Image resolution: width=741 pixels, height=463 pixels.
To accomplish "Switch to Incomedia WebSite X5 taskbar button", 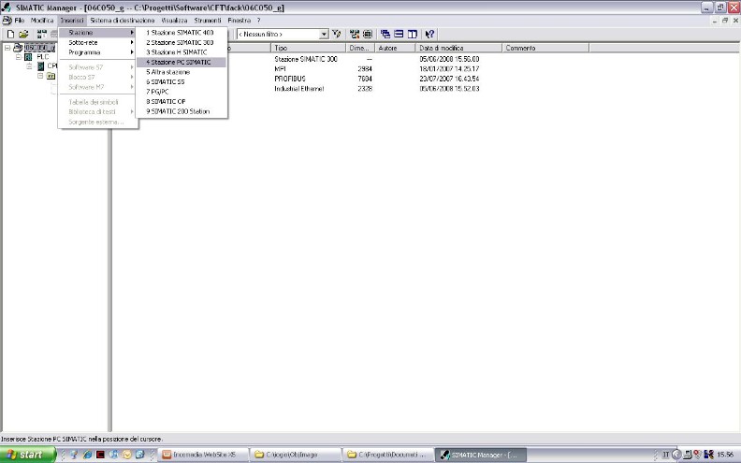I will tap(204, 455).
